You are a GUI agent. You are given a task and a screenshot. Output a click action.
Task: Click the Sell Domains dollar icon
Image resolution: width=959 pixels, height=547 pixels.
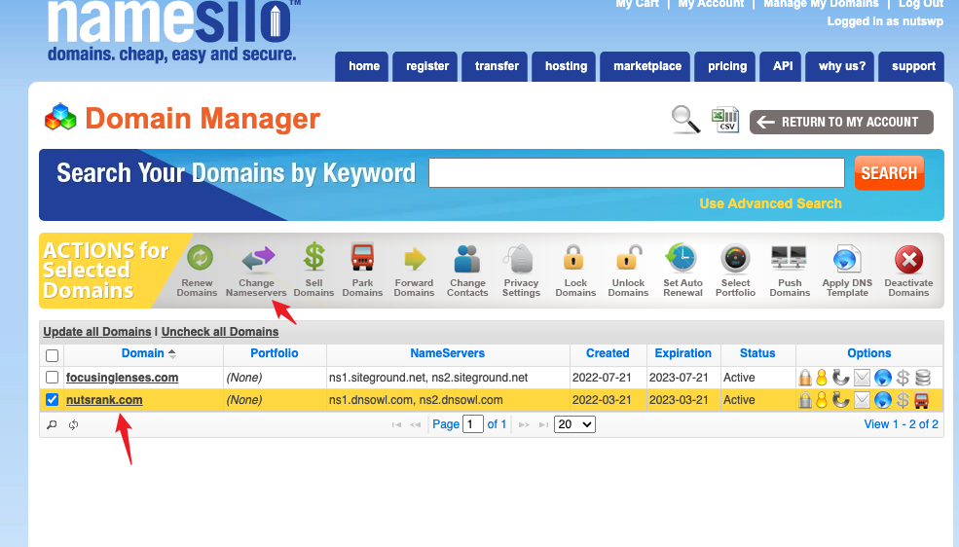click(314, 259)
